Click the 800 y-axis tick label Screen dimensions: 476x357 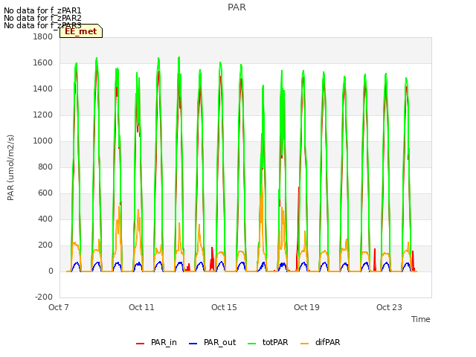(45, 167)
